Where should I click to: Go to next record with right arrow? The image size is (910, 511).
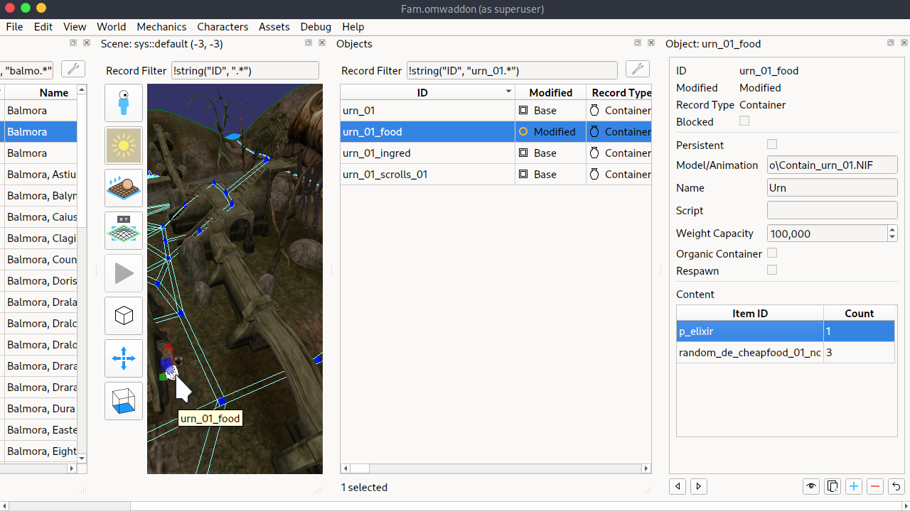tap(699, 486)
